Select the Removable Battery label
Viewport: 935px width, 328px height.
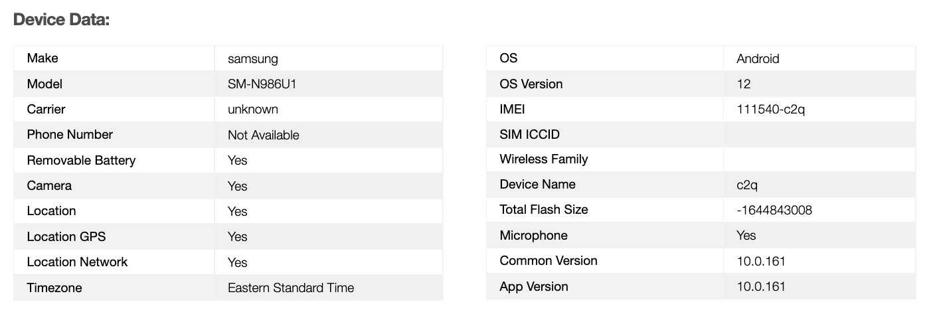pyautogui.click(x=81, y=160)
